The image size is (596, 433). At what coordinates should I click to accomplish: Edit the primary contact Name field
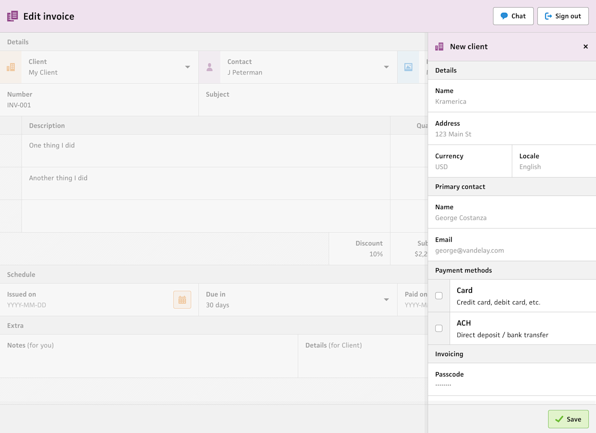tap(512, 212)
